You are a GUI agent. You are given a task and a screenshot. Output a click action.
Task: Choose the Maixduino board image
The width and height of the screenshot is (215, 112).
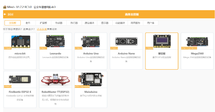(x=91, y=79)
